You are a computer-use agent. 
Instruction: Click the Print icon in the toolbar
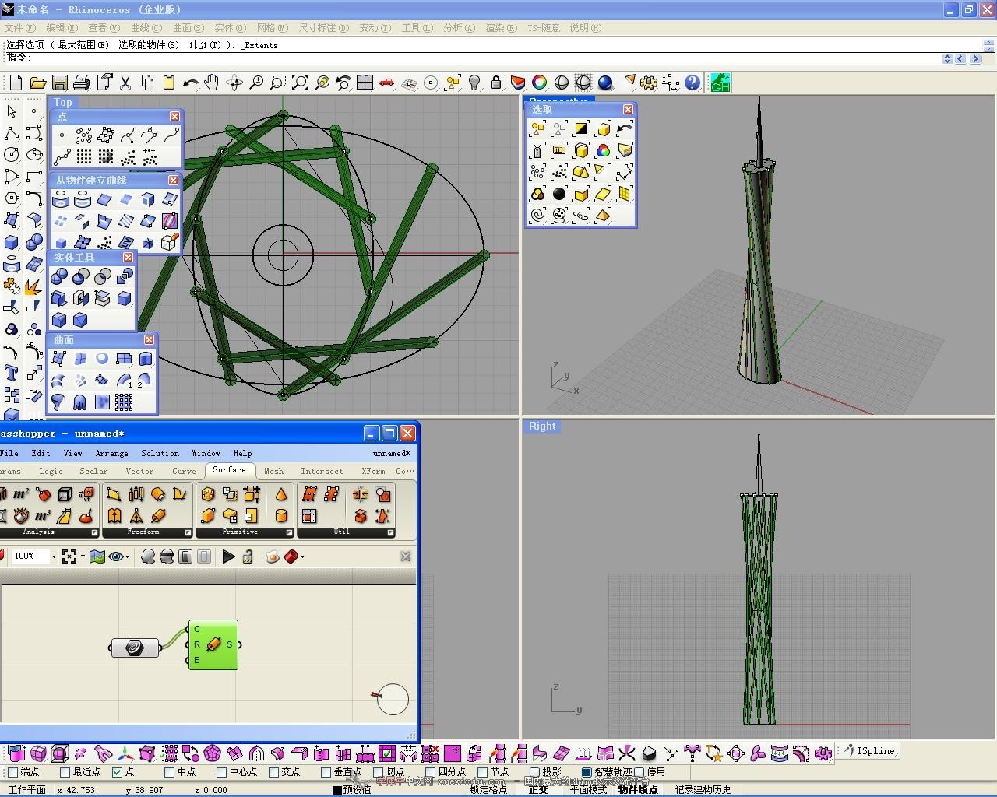point(81,83)
